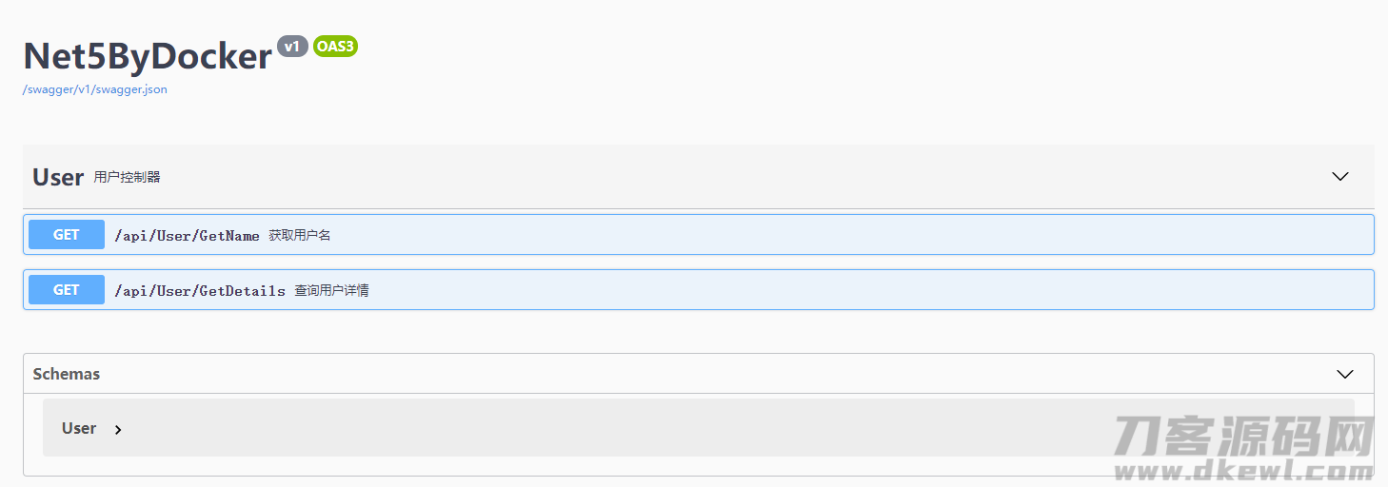Click the 刀客源码网 watermark logo
Image resolution: width=1388 pixels, height=487 pixels.
[1243, 437]
